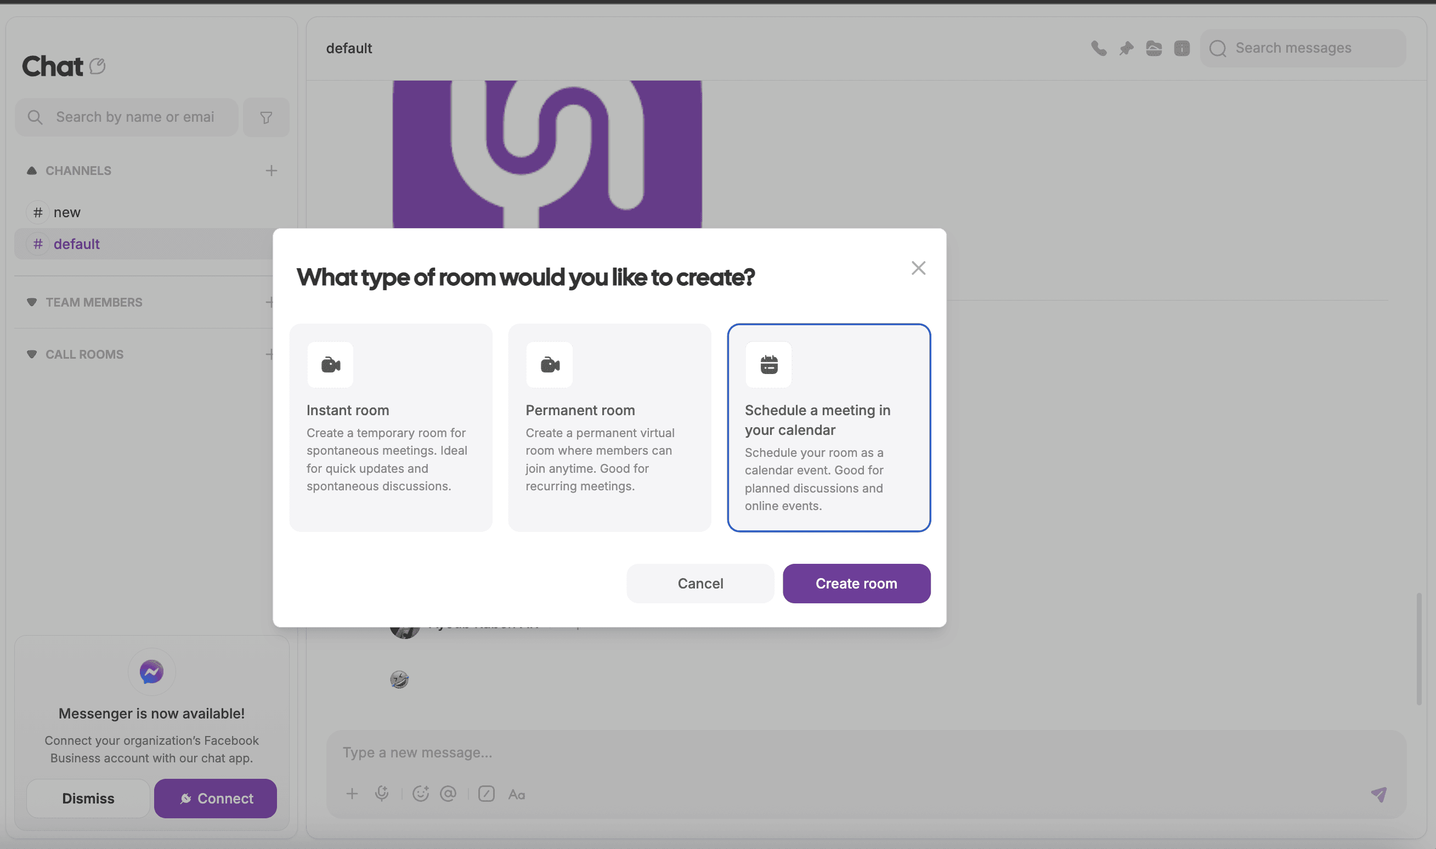Select the Instant room option
Screen dimensions: 1436x849
point(391,427)
